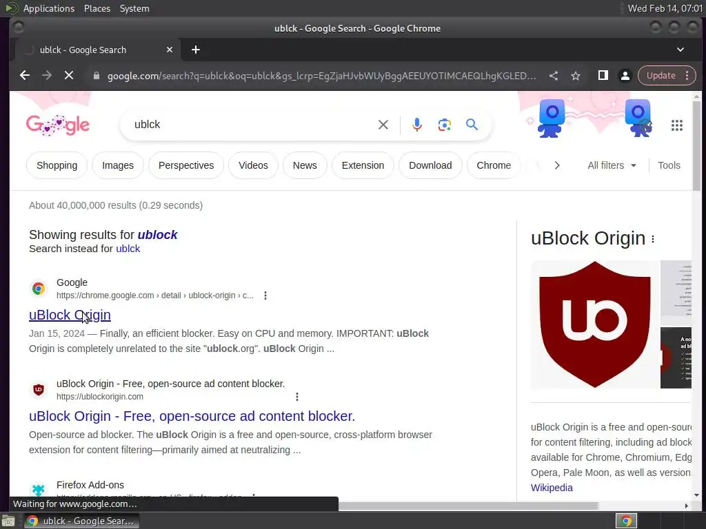Bookmark this page with star icon

point(576,76)
